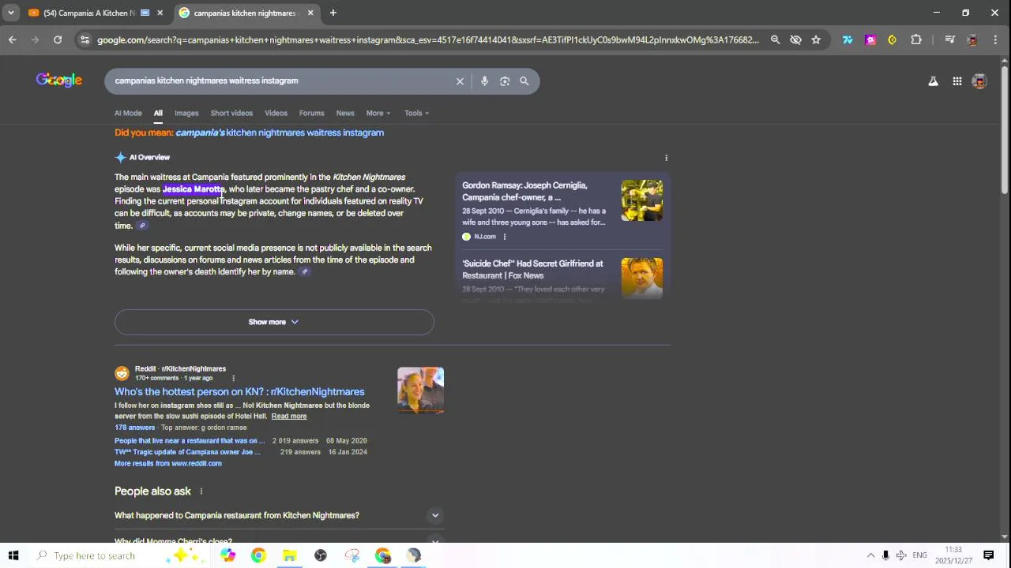Open 'More results from www.reddit.com'
The height and width of the screenshot is (568, 1011).
168,464
